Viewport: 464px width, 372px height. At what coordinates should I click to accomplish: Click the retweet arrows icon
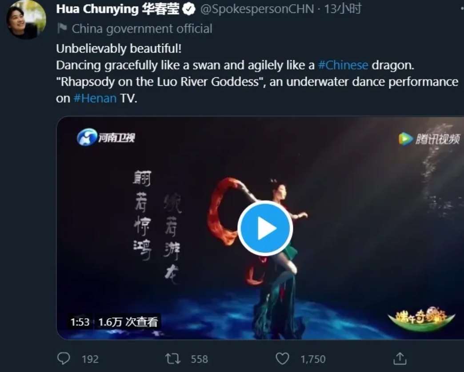173,359
